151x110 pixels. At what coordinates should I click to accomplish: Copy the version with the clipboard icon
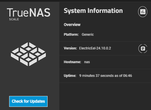pos(143,49)
